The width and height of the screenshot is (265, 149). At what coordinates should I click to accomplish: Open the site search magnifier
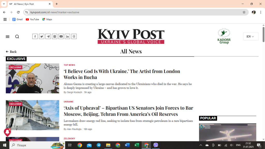click(17, 37)
